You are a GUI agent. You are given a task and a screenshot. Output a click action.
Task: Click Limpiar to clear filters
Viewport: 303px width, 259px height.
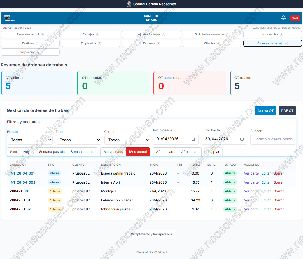pyautogui.click(x=213, y=152)
